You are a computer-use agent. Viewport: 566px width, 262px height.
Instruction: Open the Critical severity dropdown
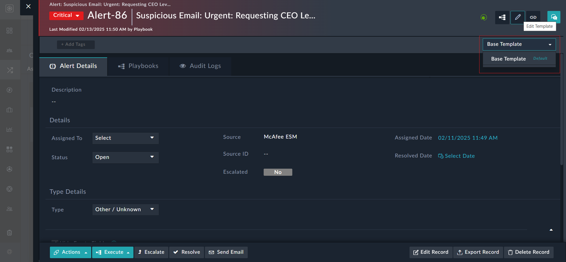[x=66, y=15]
